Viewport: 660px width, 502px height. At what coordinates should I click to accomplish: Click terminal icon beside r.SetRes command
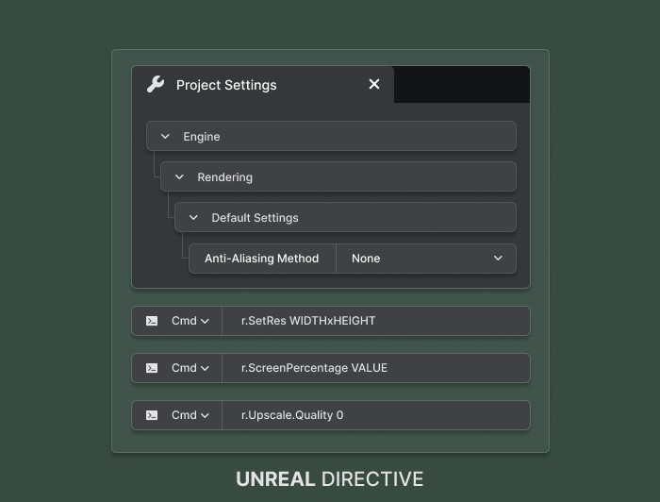point(152,321)
